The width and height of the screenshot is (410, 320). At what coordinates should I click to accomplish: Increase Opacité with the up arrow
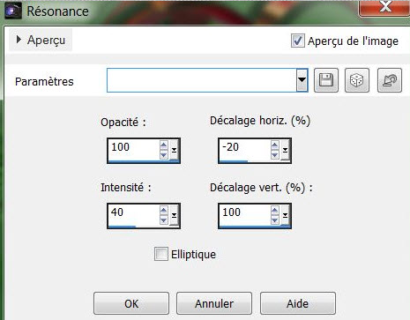[x=164, y=145]
